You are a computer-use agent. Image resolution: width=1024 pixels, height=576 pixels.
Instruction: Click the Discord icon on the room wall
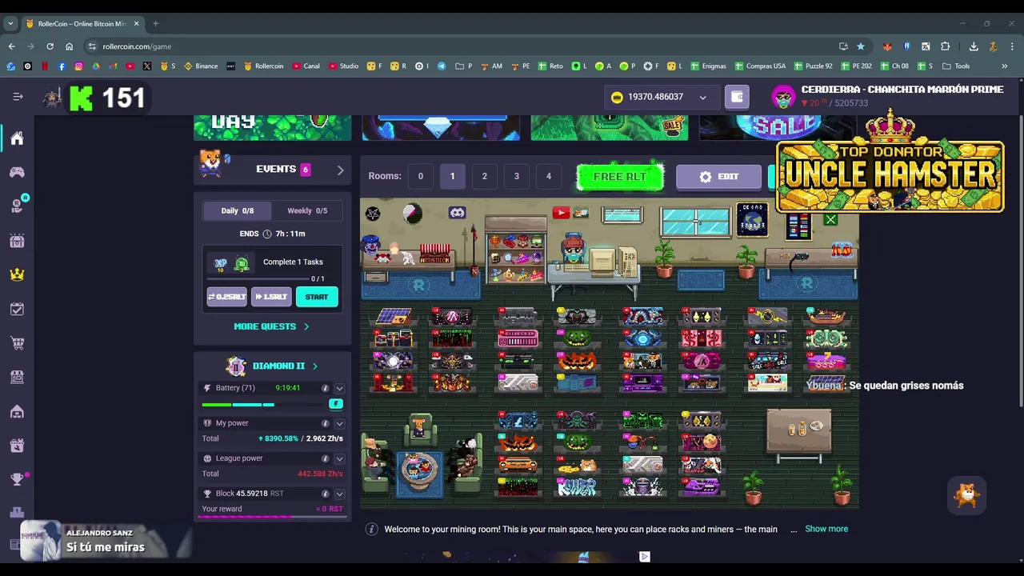click(457, 213)
